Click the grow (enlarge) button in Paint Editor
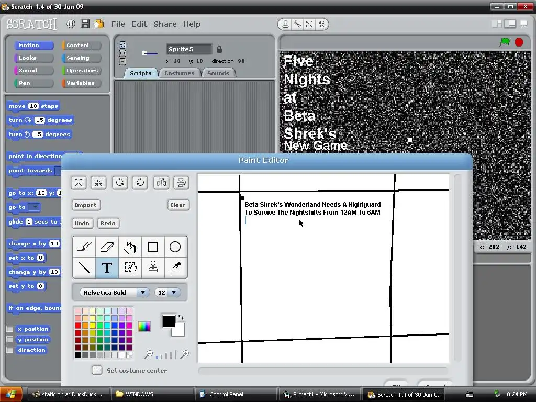The height and width of the screenshot is (402, 536). click(79, 183)
